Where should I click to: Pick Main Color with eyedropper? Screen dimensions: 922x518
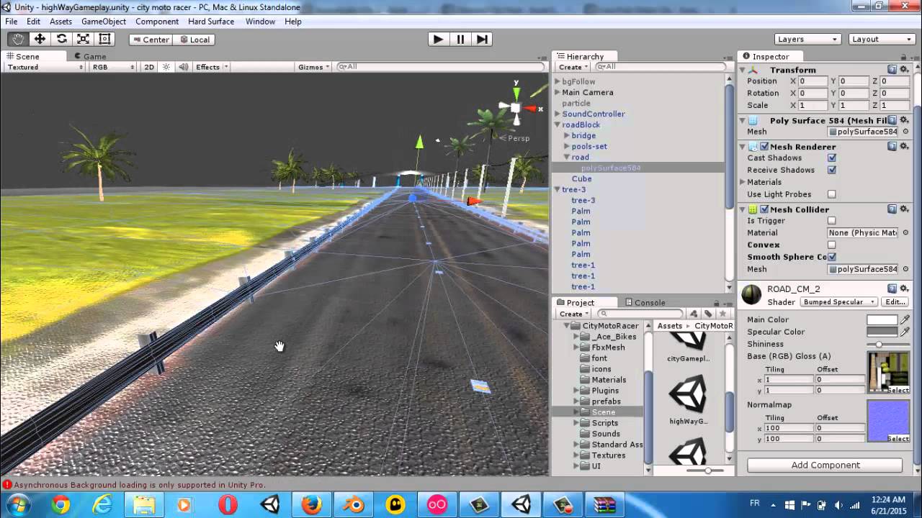pyautogui.click(x=905, y=319)
